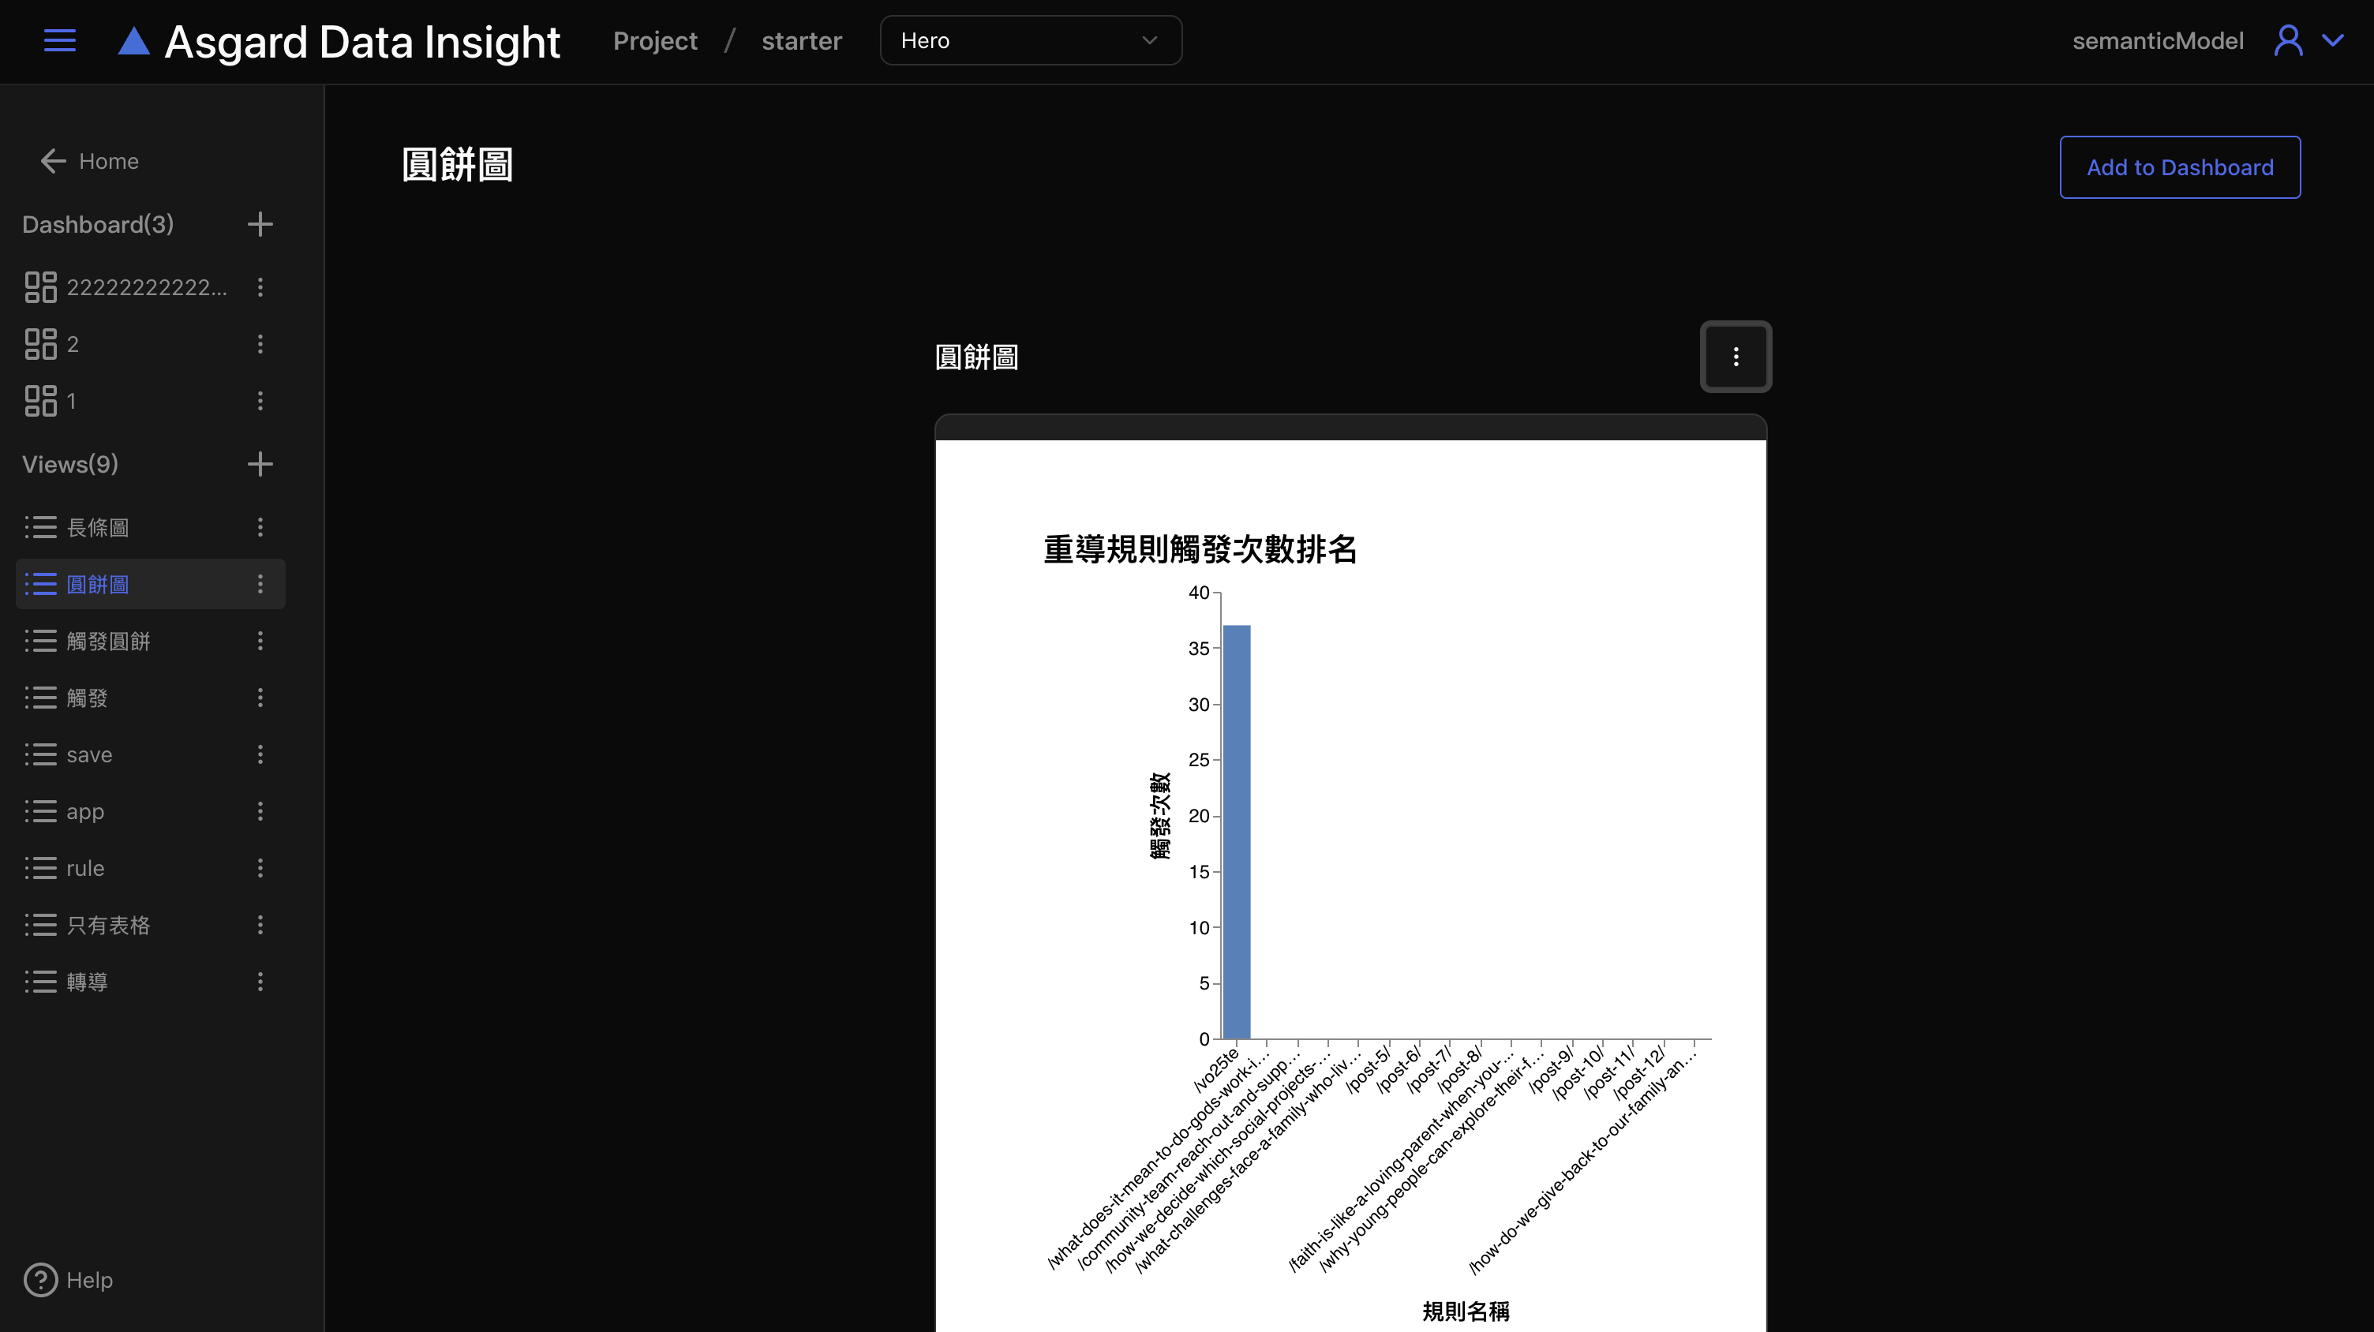Select the 觸發圓餅 view
Screen dimensions: 2374x1332
108,641
